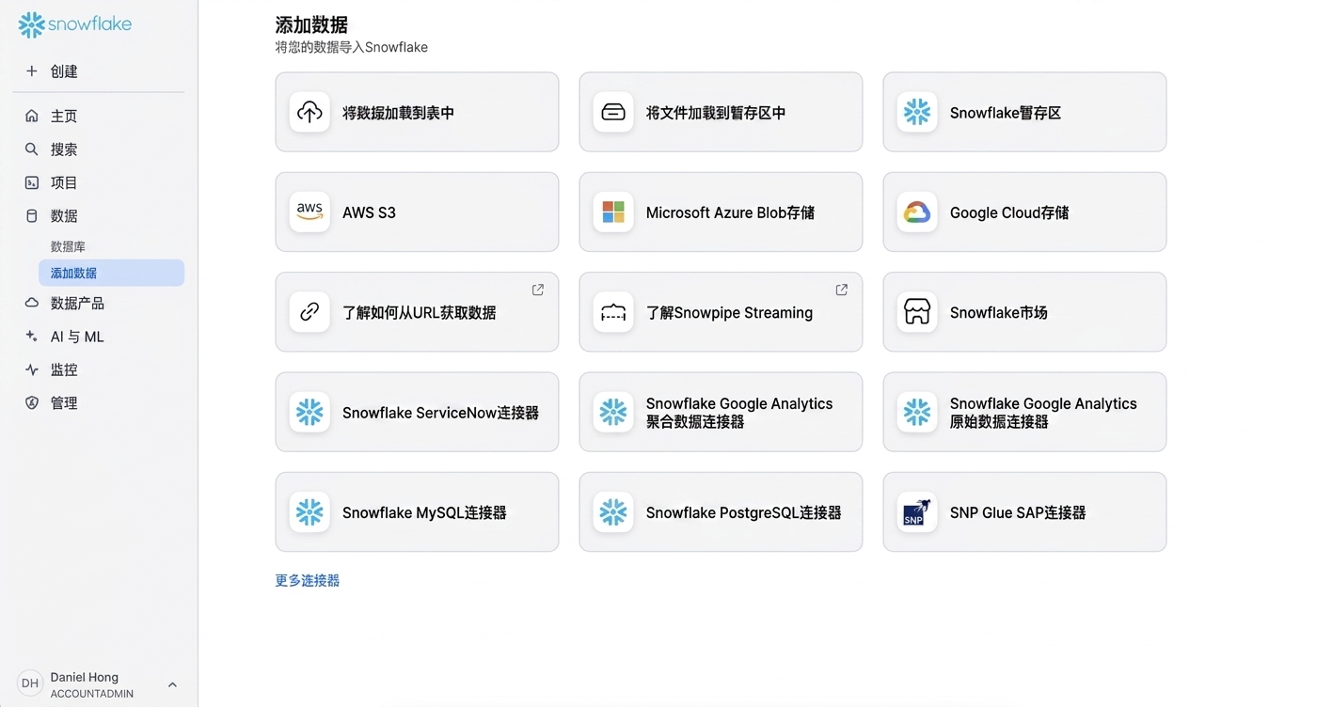This screenshot has height=707, width=1332.
Task: Click the AWS logo on AWS S3 card
Action: click(309, 212)
